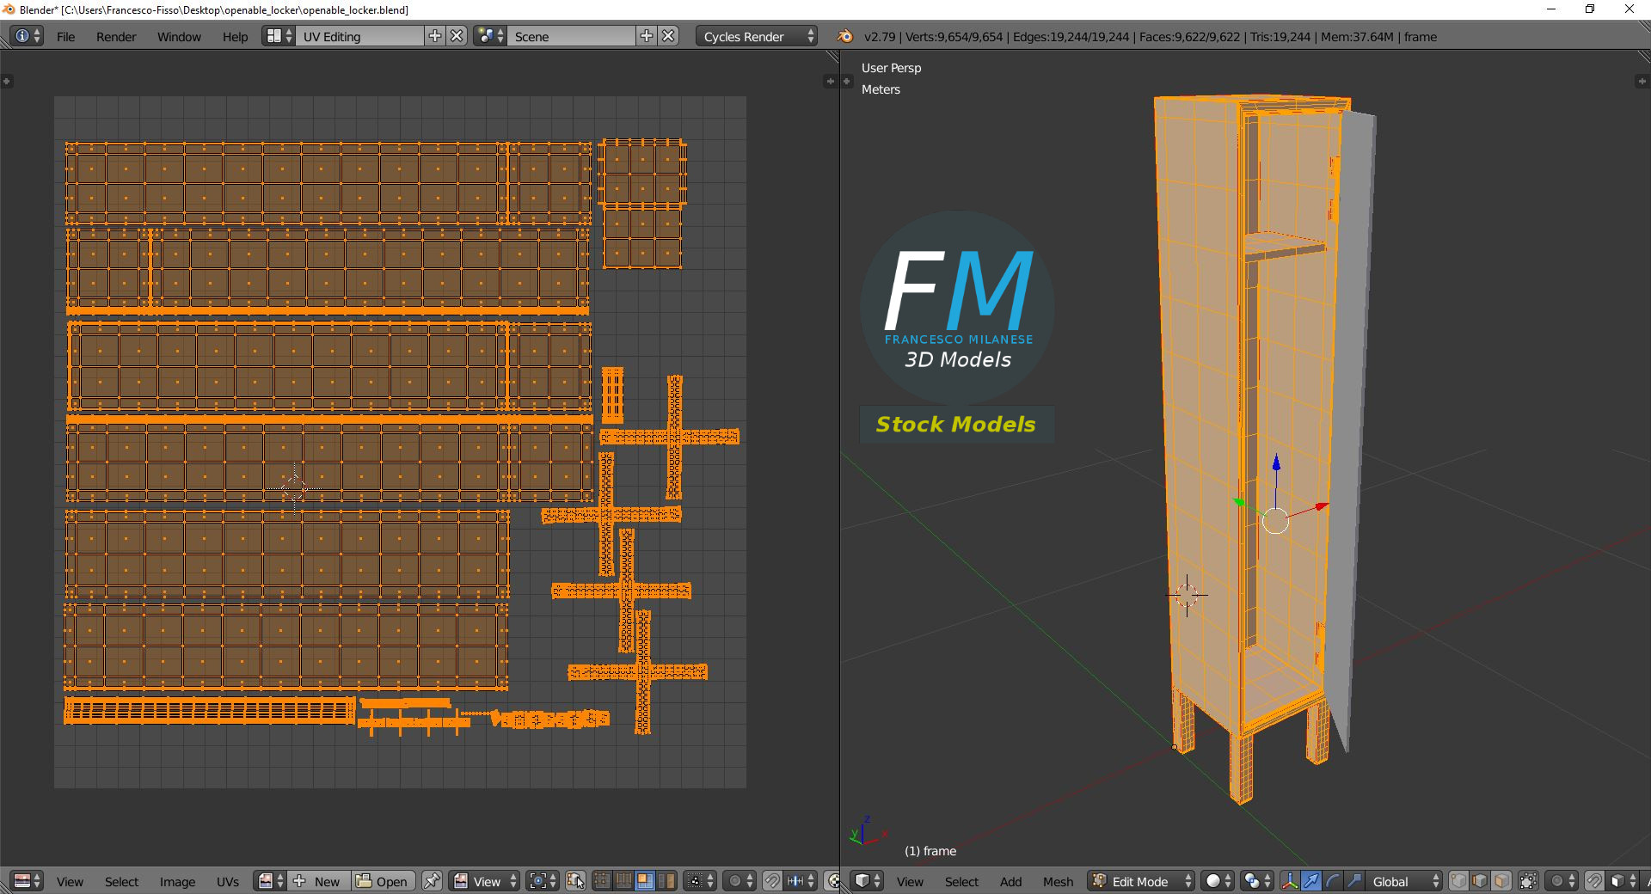Select mesh vertex select mode
The image size is (1651, 894).
tap(1458, 881)
